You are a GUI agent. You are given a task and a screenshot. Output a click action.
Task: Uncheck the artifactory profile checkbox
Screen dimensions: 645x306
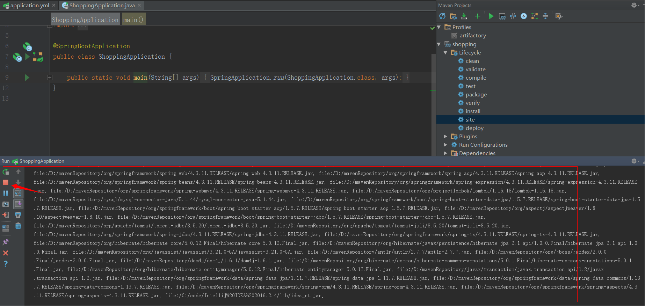click(454, 36)
